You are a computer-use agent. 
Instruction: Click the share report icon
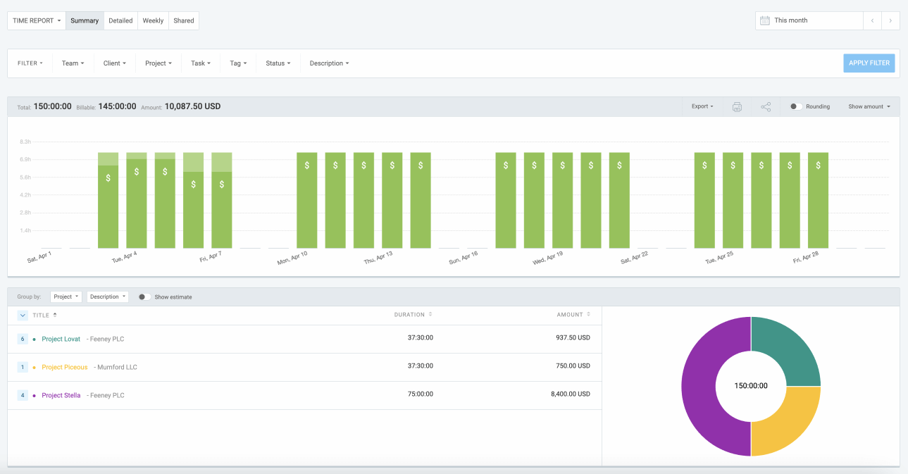[766, 107]
